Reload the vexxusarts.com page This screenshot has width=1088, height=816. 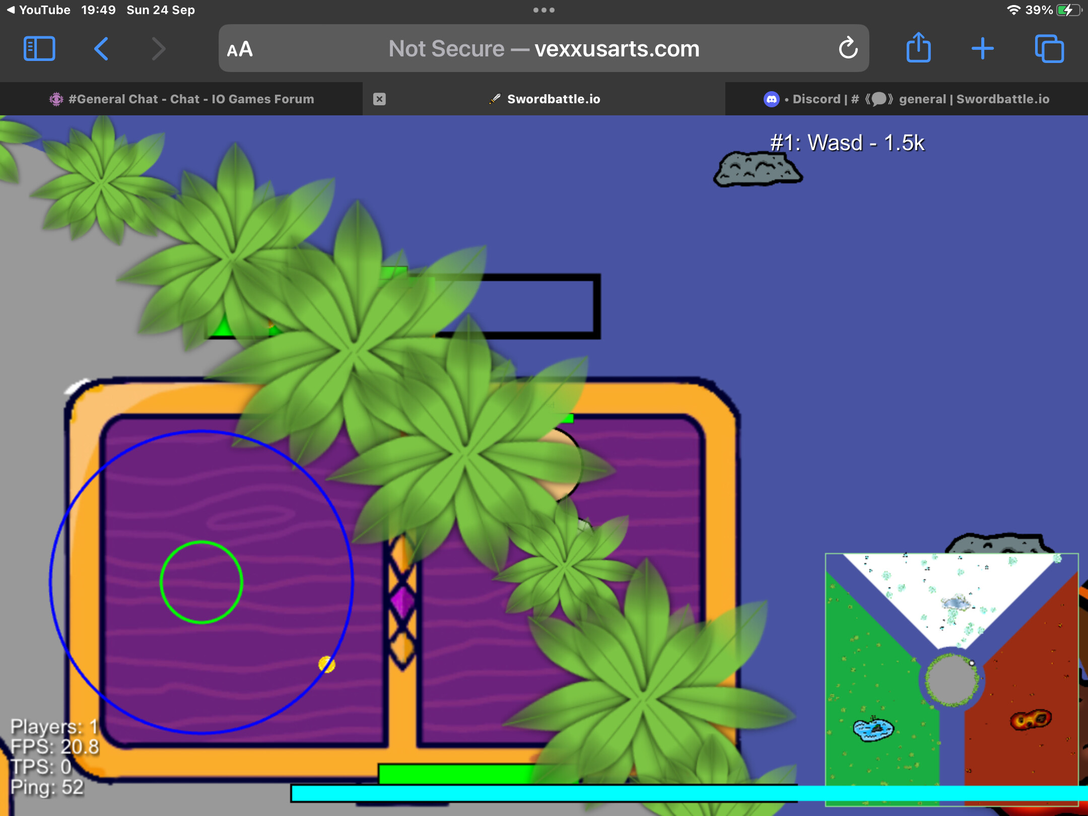[848, 48]
